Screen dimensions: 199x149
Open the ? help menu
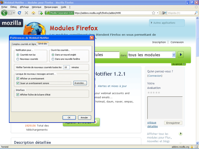[x=70, y=7]
